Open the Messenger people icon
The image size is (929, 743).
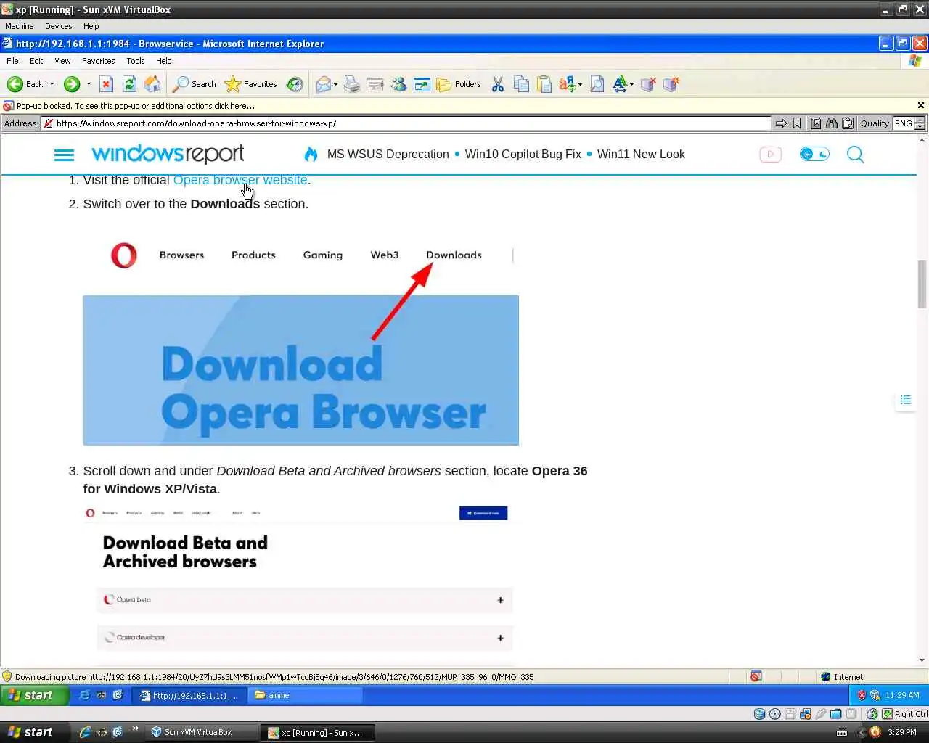point(398,84)
